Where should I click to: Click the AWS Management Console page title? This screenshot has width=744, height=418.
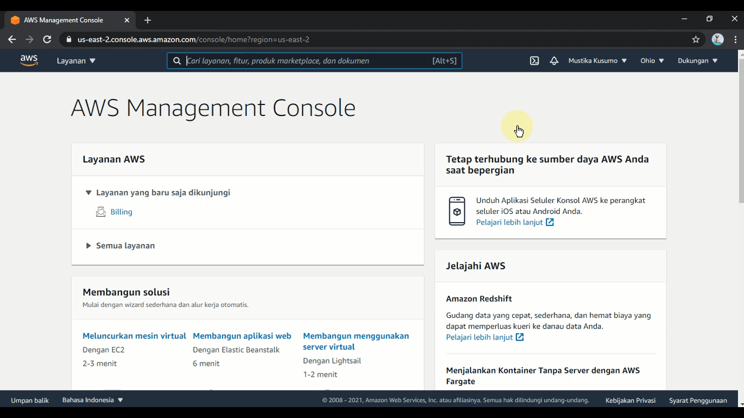[213, 108]
